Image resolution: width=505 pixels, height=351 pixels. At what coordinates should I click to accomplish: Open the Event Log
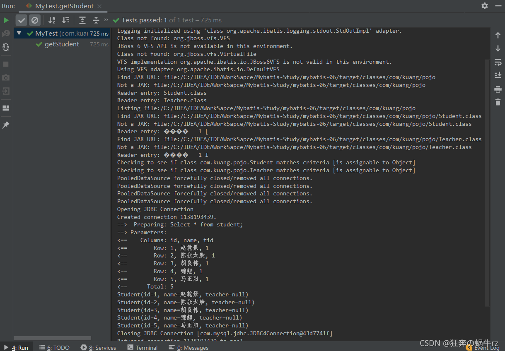482,347
